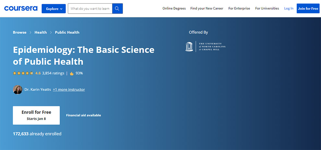This screenshot has height=150, width=321.
Task: Focus the course search input field
Action: pos(90,9)
